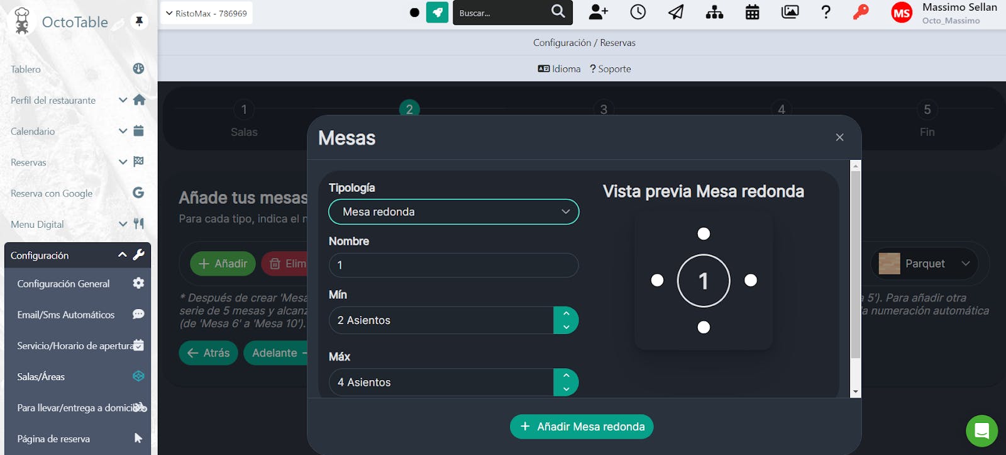Expand the Reservas chevron
Viewport: 1006px width, 455px height.
click(x=123, y=162)
